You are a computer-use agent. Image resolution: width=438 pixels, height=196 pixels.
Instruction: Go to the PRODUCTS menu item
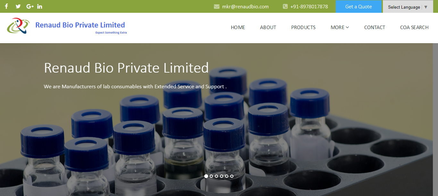pyautogui.click(x=303, y=27)
